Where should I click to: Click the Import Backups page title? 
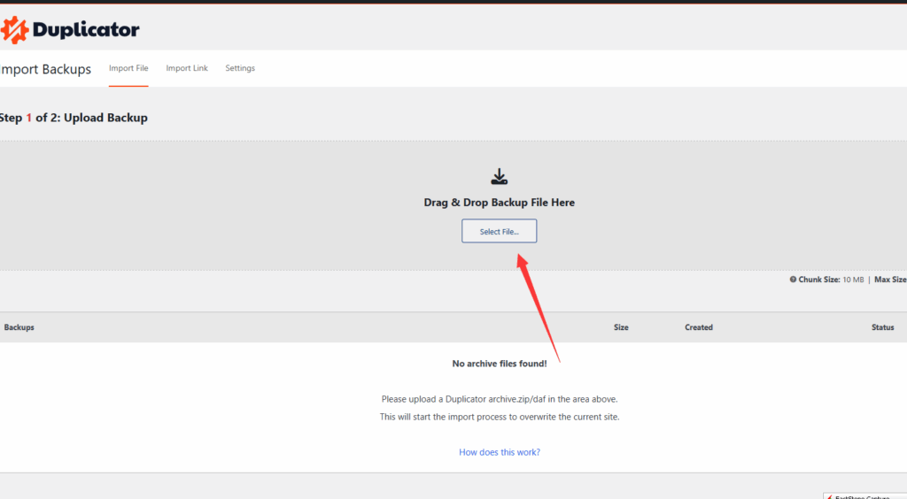coord(46,69)
